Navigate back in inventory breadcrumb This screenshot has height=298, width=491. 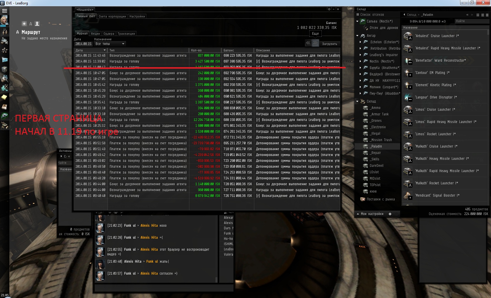404,15
